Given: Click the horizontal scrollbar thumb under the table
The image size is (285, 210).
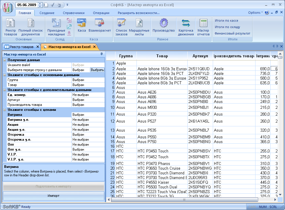Looking at the screenshot, I should 184,200.
